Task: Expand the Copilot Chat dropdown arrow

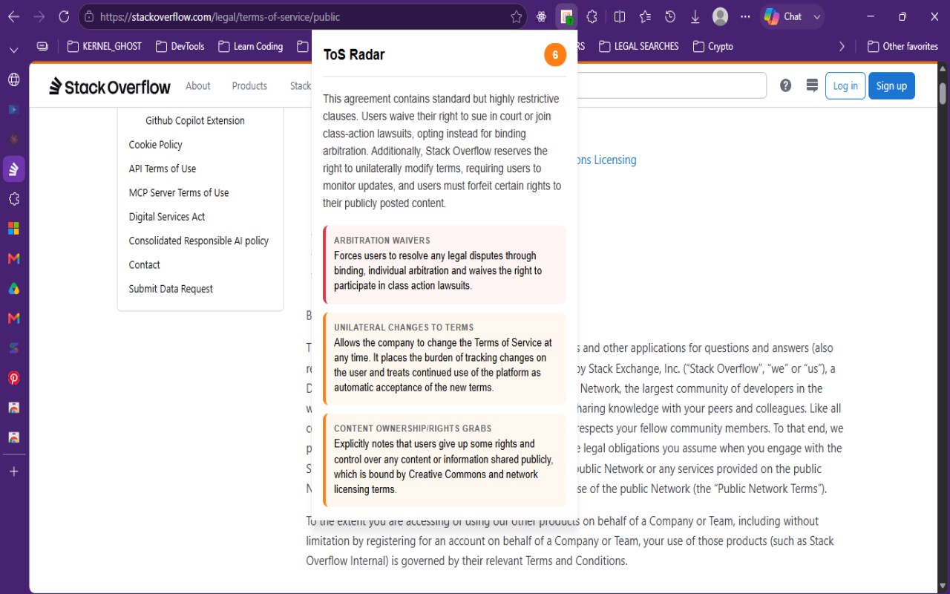Action: 817,16
